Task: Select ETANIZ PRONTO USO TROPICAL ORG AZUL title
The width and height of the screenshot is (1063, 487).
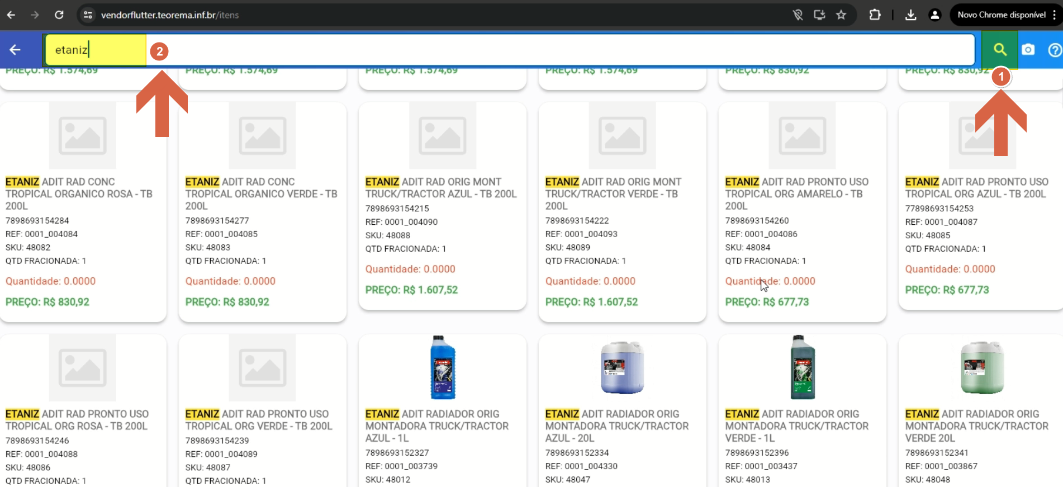Action: (977, 188)
